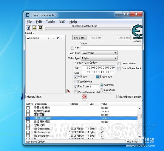Select the 启用调试控制台 script row
Viewport: 164px width, 151px height.
point(82,118)
